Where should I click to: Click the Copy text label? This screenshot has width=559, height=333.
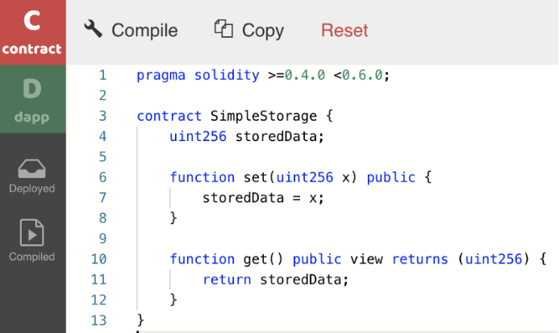coord(263,31)
